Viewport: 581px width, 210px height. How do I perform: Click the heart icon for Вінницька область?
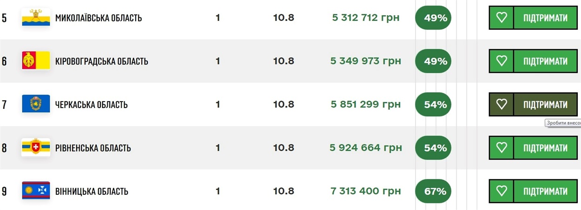(x=501, y=191)
